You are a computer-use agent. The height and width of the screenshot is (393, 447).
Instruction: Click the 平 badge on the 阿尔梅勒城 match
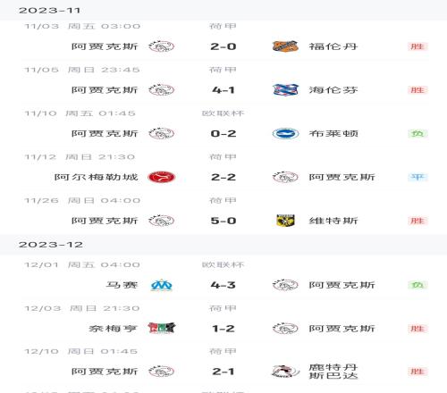(417, 177)
